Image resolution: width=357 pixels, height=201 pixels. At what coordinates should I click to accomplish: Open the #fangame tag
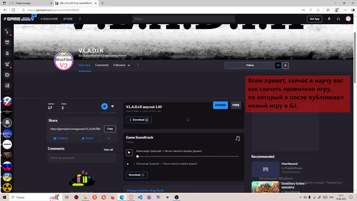(x=133, y=191)
